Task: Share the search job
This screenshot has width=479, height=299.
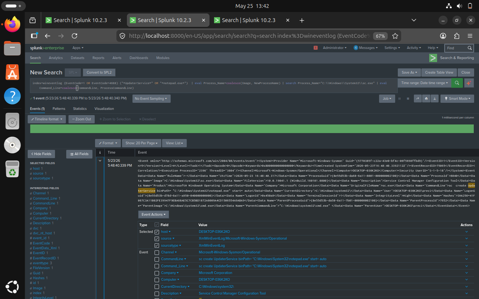Action: pos(418,99)
